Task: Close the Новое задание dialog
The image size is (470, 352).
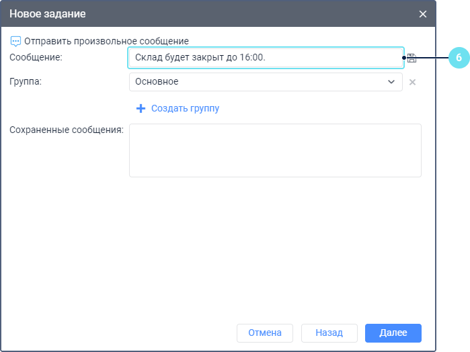Action: tap(423, 14)
